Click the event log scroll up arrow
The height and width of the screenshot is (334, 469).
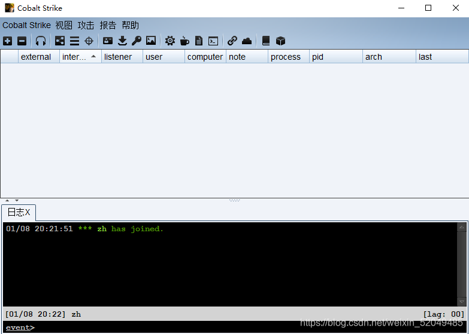coord(462,228)
